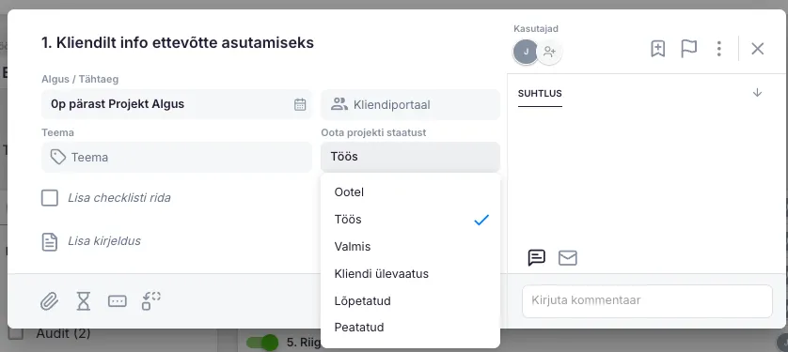Close the task dialog with the X
This screenshot has height=352, width=788.
click(x=757, y=49)
